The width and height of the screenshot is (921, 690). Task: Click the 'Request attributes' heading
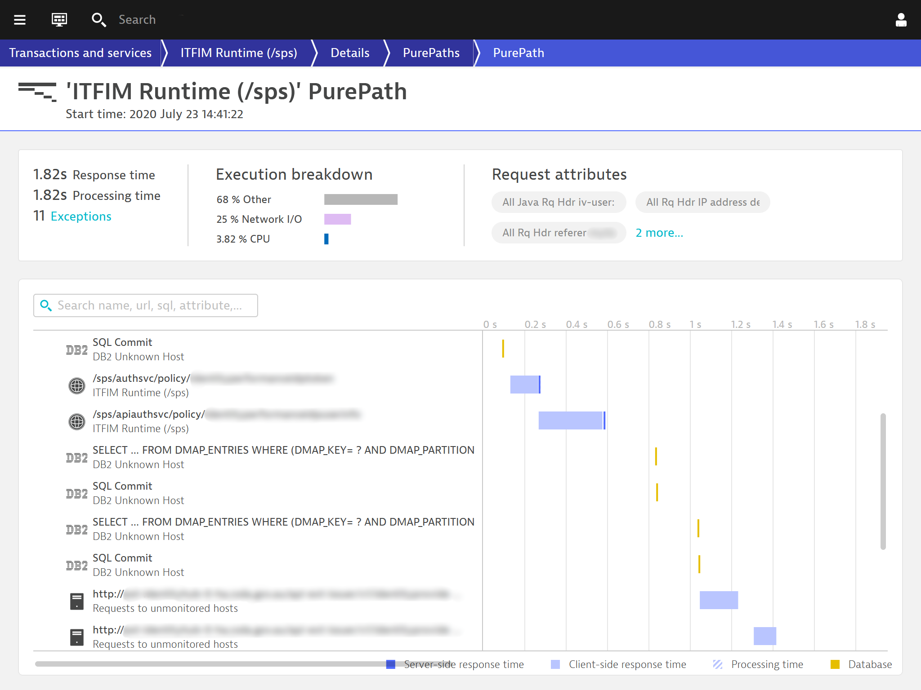[559, 174]
